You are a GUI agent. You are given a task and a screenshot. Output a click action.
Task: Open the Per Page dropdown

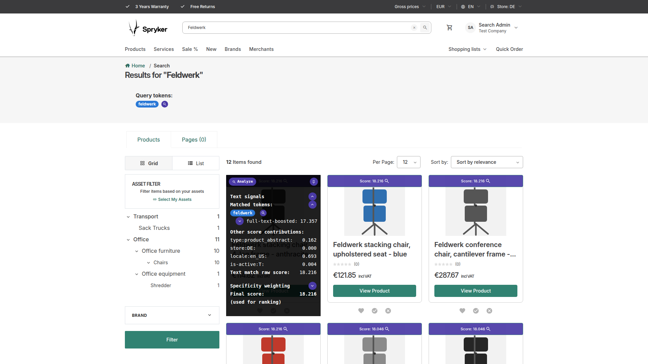pos(409,162)
